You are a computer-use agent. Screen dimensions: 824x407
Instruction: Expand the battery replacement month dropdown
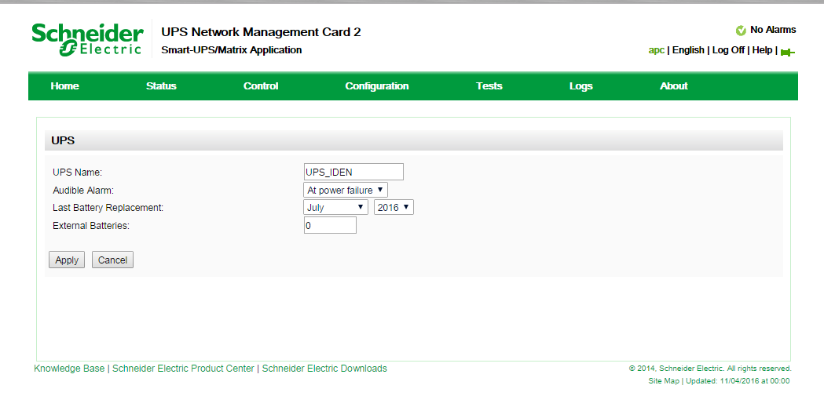(335, 207)
